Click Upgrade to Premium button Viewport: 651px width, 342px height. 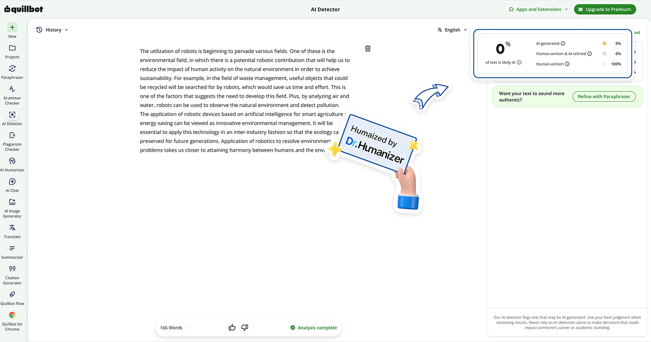coord(605,9)
